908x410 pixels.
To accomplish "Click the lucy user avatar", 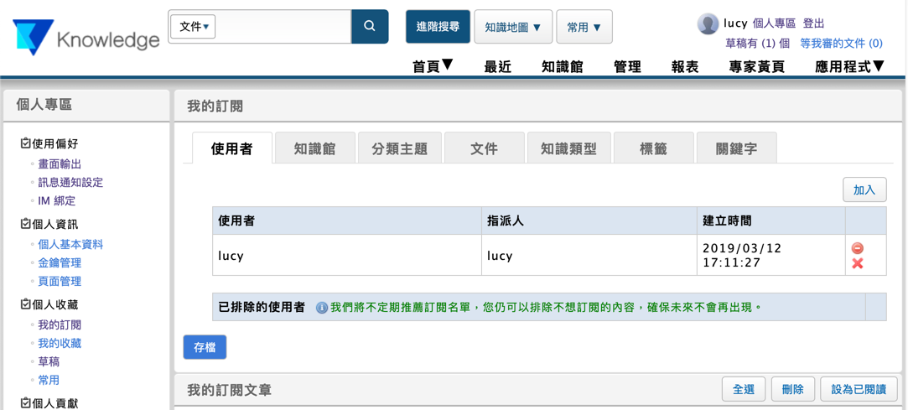I will (708, 23).
